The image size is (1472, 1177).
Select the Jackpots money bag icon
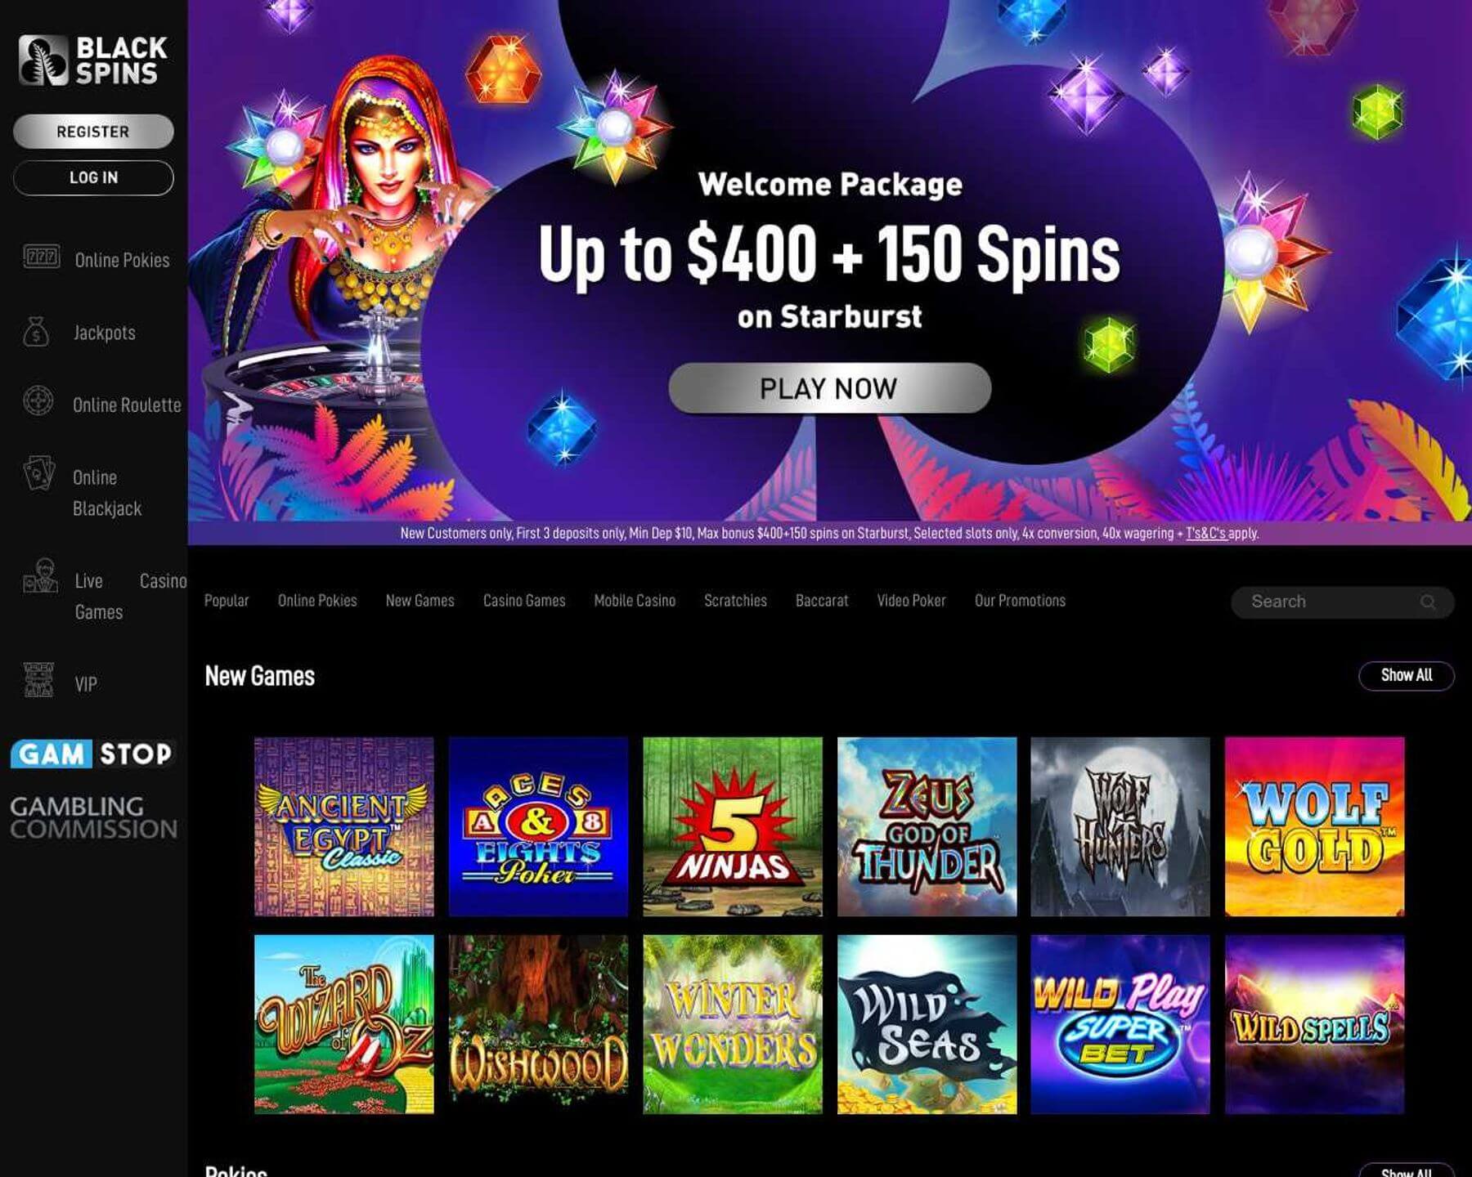click(x=36, y=332)
